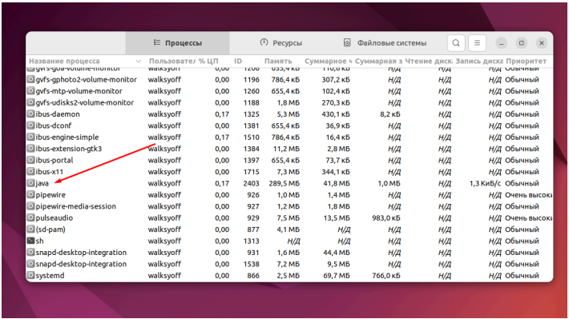Maximize the System Monitor window
569x319 pixels.
[x=522, y=43]
